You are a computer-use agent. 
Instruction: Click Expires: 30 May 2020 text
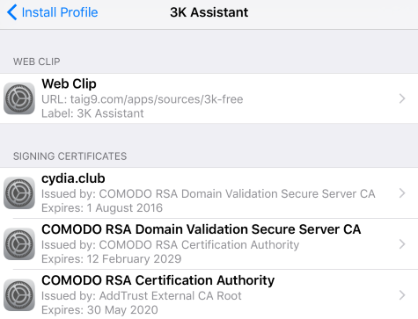99,310
